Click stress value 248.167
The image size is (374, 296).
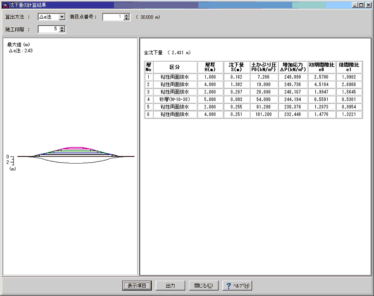(x=293, y=92)
